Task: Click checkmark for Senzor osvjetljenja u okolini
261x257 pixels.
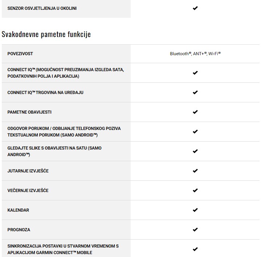Action: pos(195,8)
